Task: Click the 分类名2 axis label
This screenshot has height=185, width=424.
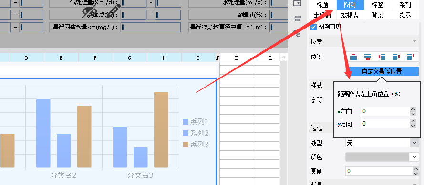Action: tap(63, 175)
